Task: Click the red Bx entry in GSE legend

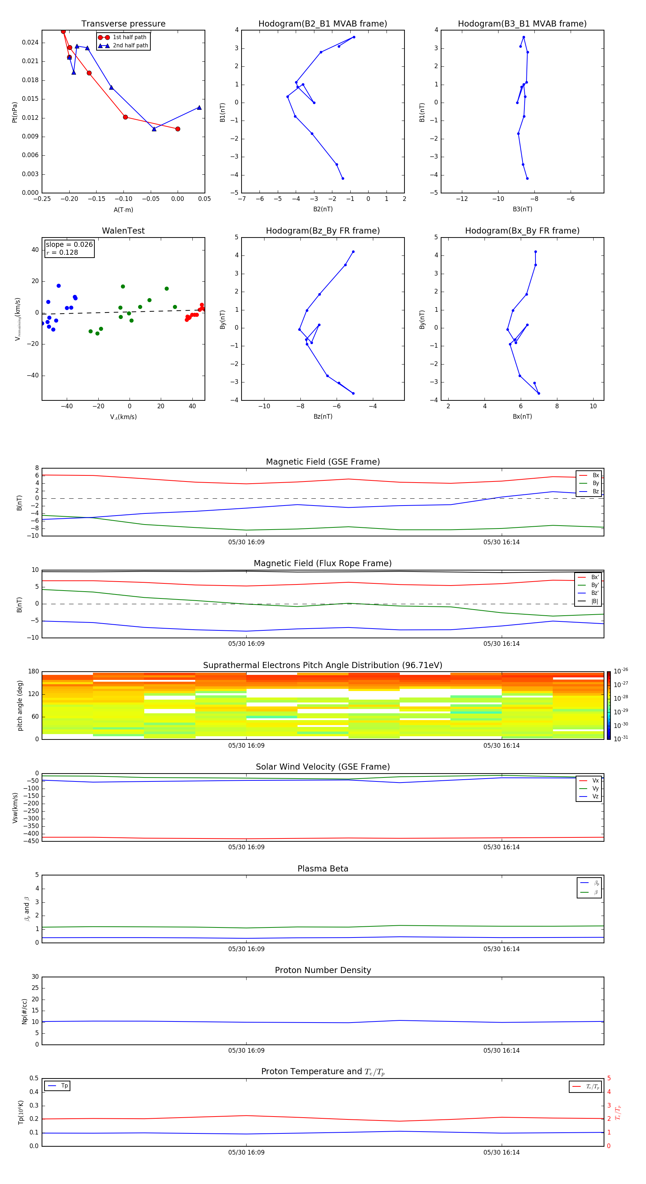Action: coord(589,475)
